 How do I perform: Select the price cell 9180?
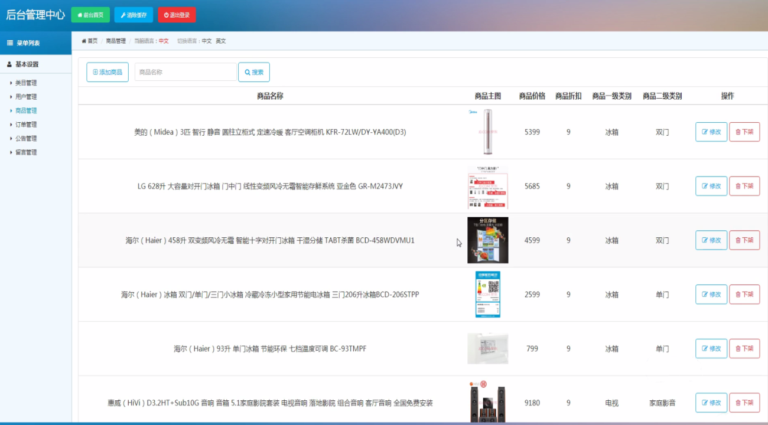point(532,403)
